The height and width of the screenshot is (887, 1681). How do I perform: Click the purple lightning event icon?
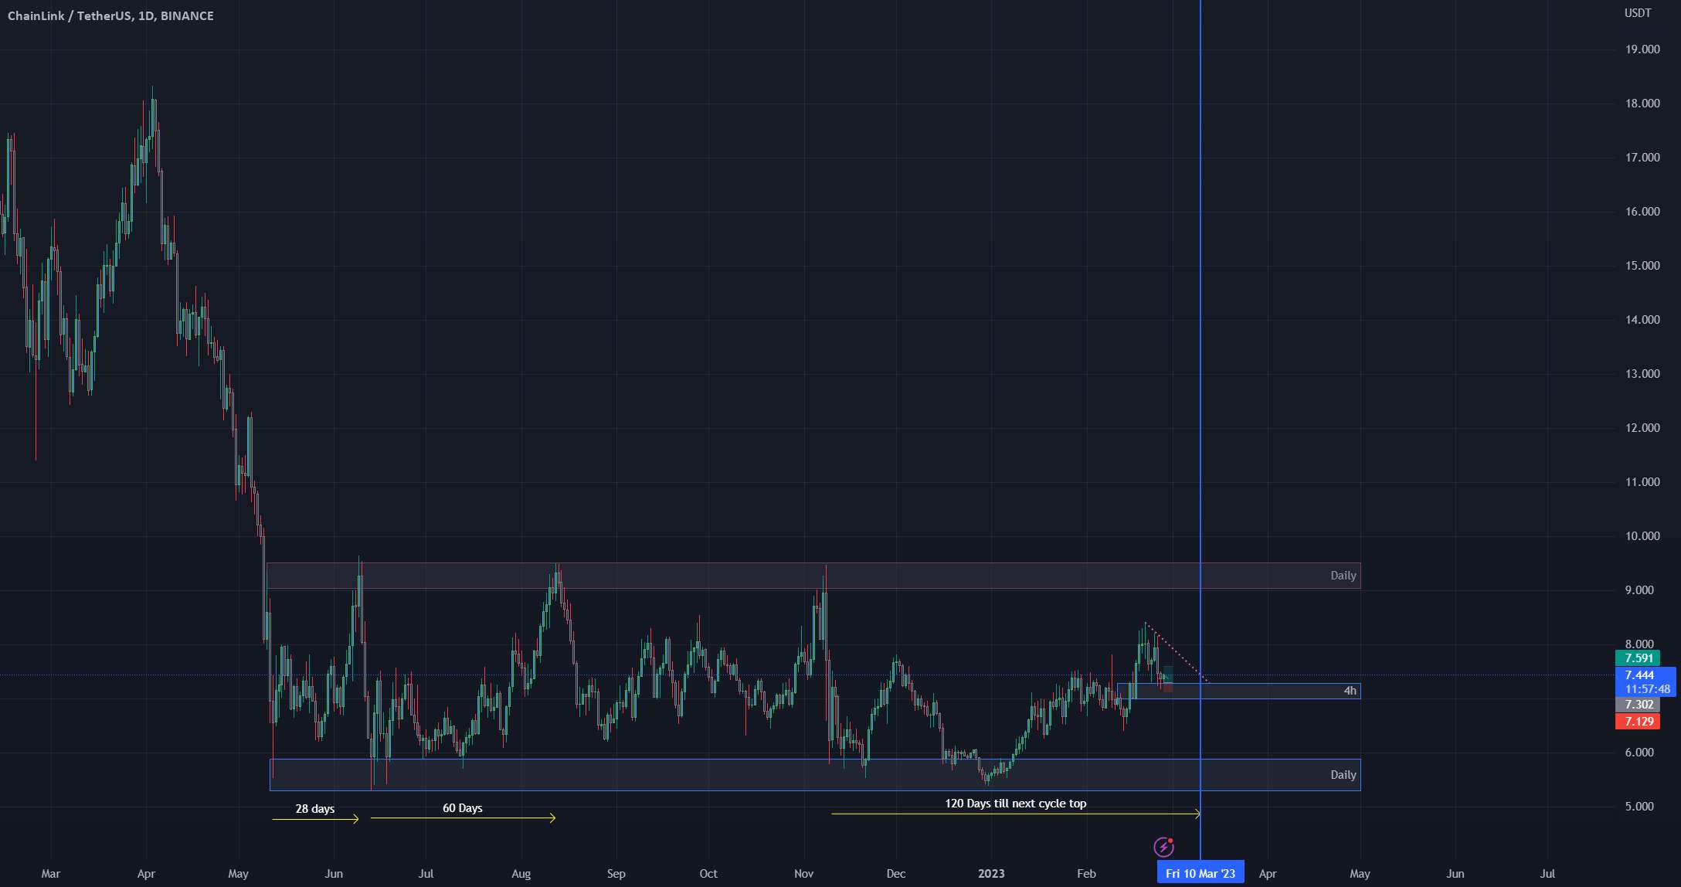1163,847
